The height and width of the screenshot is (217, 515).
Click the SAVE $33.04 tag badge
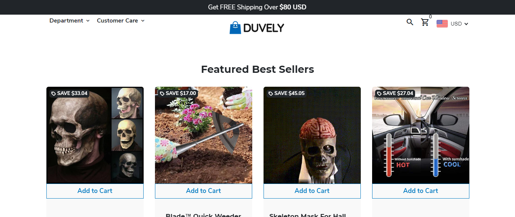69,93
